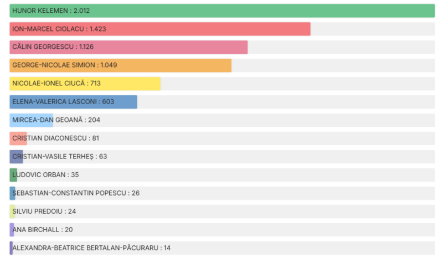Click the grey unfilled area of Georgescu's bar
The height and width of the screenshot is (262, 443).
pos(341,47)
